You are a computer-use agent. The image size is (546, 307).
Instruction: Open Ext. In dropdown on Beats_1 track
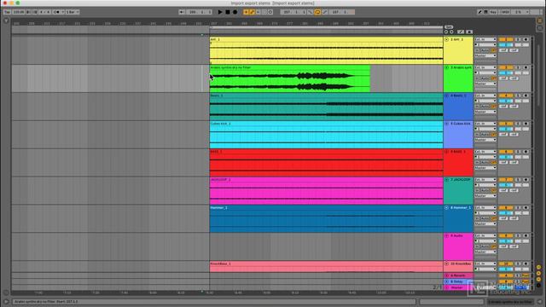point(485,96)
